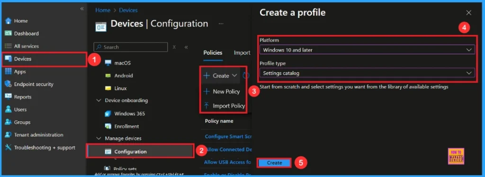Screen dimensions: 485x177
Task: Open Policy sets item
Action: (125, 169)
